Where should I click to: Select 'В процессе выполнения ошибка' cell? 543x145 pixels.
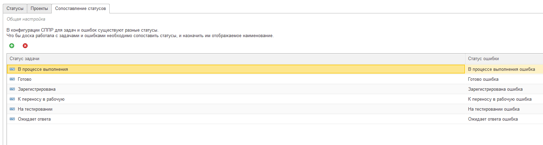point(501,69)
